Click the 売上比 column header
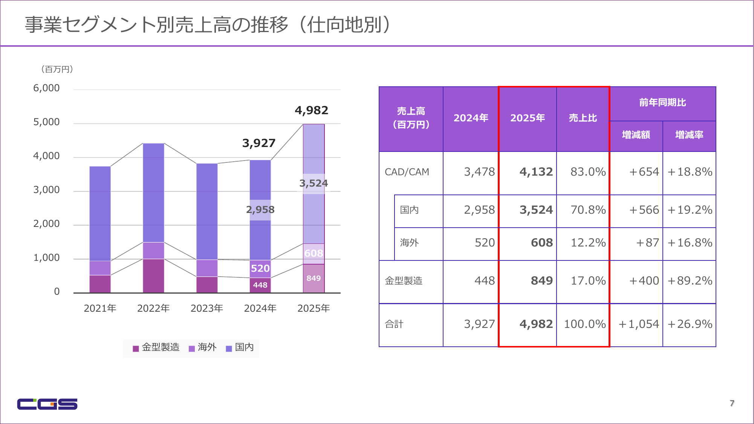 click(x=583, y=118)
